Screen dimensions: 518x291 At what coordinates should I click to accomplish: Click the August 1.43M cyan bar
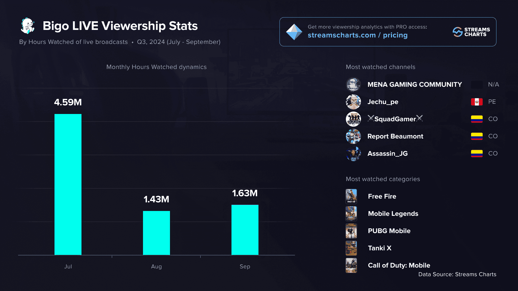point(156,233)
